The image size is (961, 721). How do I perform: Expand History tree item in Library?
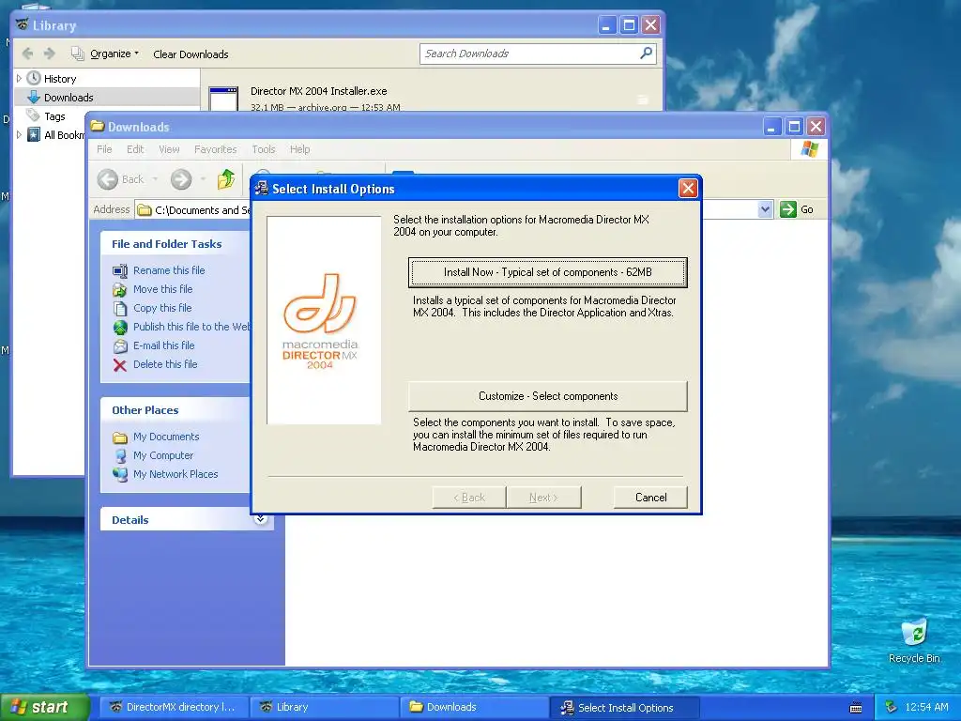pos(19,79)
